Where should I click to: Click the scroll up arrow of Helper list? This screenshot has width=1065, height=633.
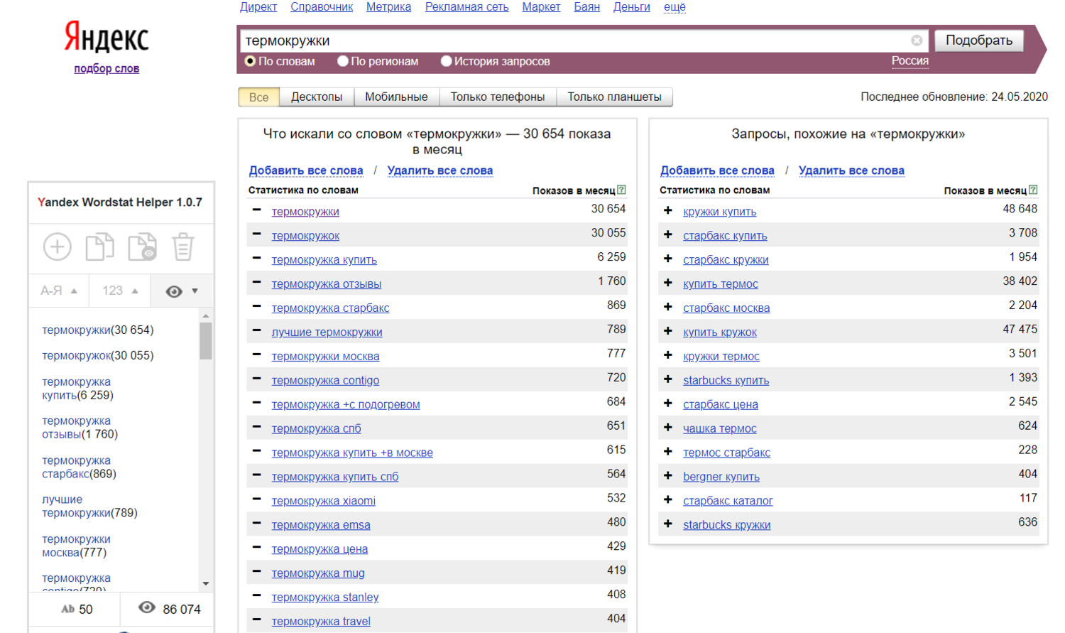[x=206, y=315]
